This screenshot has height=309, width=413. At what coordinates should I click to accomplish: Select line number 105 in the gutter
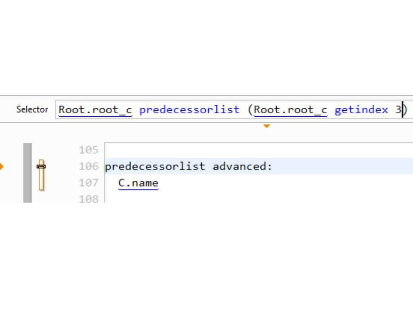[89, 150]
